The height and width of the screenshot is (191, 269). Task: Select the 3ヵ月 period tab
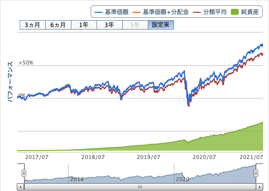click(33, 25)
